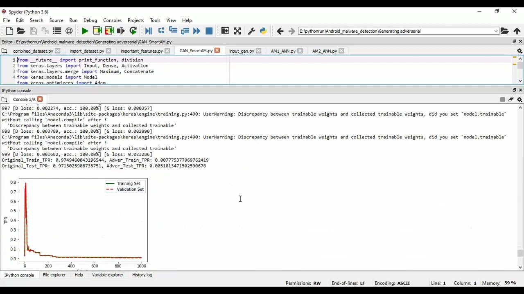Viewport: 524px width, 294px height.
Task: Switch to the combined_dataset.py tab
Action: click(x=33, y=51)
